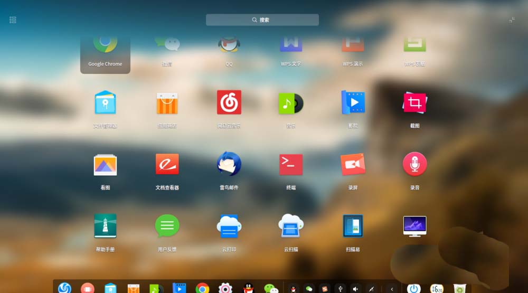Open the monitor-shaped app icon in the last row
528x293 pixels.
click(415, 226)
